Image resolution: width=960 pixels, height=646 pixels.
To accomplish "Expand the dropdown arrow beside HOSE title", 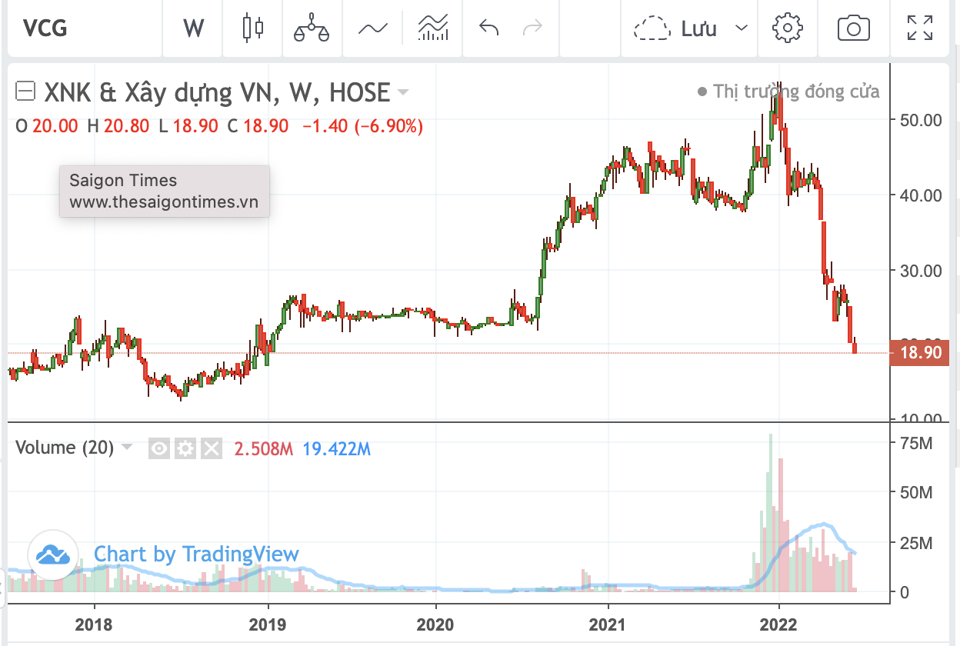I will click(x=402, y=94).
